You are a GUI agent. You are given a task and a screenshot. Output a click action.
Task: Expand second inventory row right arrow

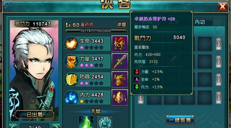pyautogui.click(x=219, y=62)
